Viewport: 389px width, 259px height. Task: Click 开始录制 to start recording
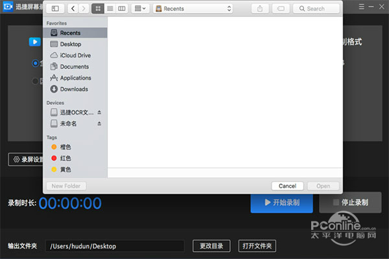pyautogui.click(x=282, y=203)
